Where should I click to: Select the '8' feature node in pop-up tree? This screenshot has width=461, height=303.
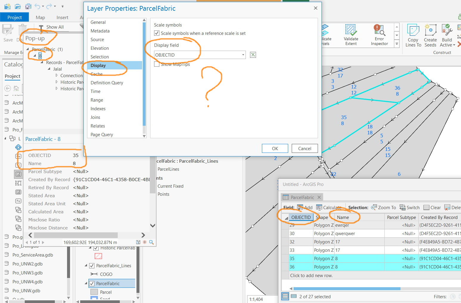coord(40,56)
